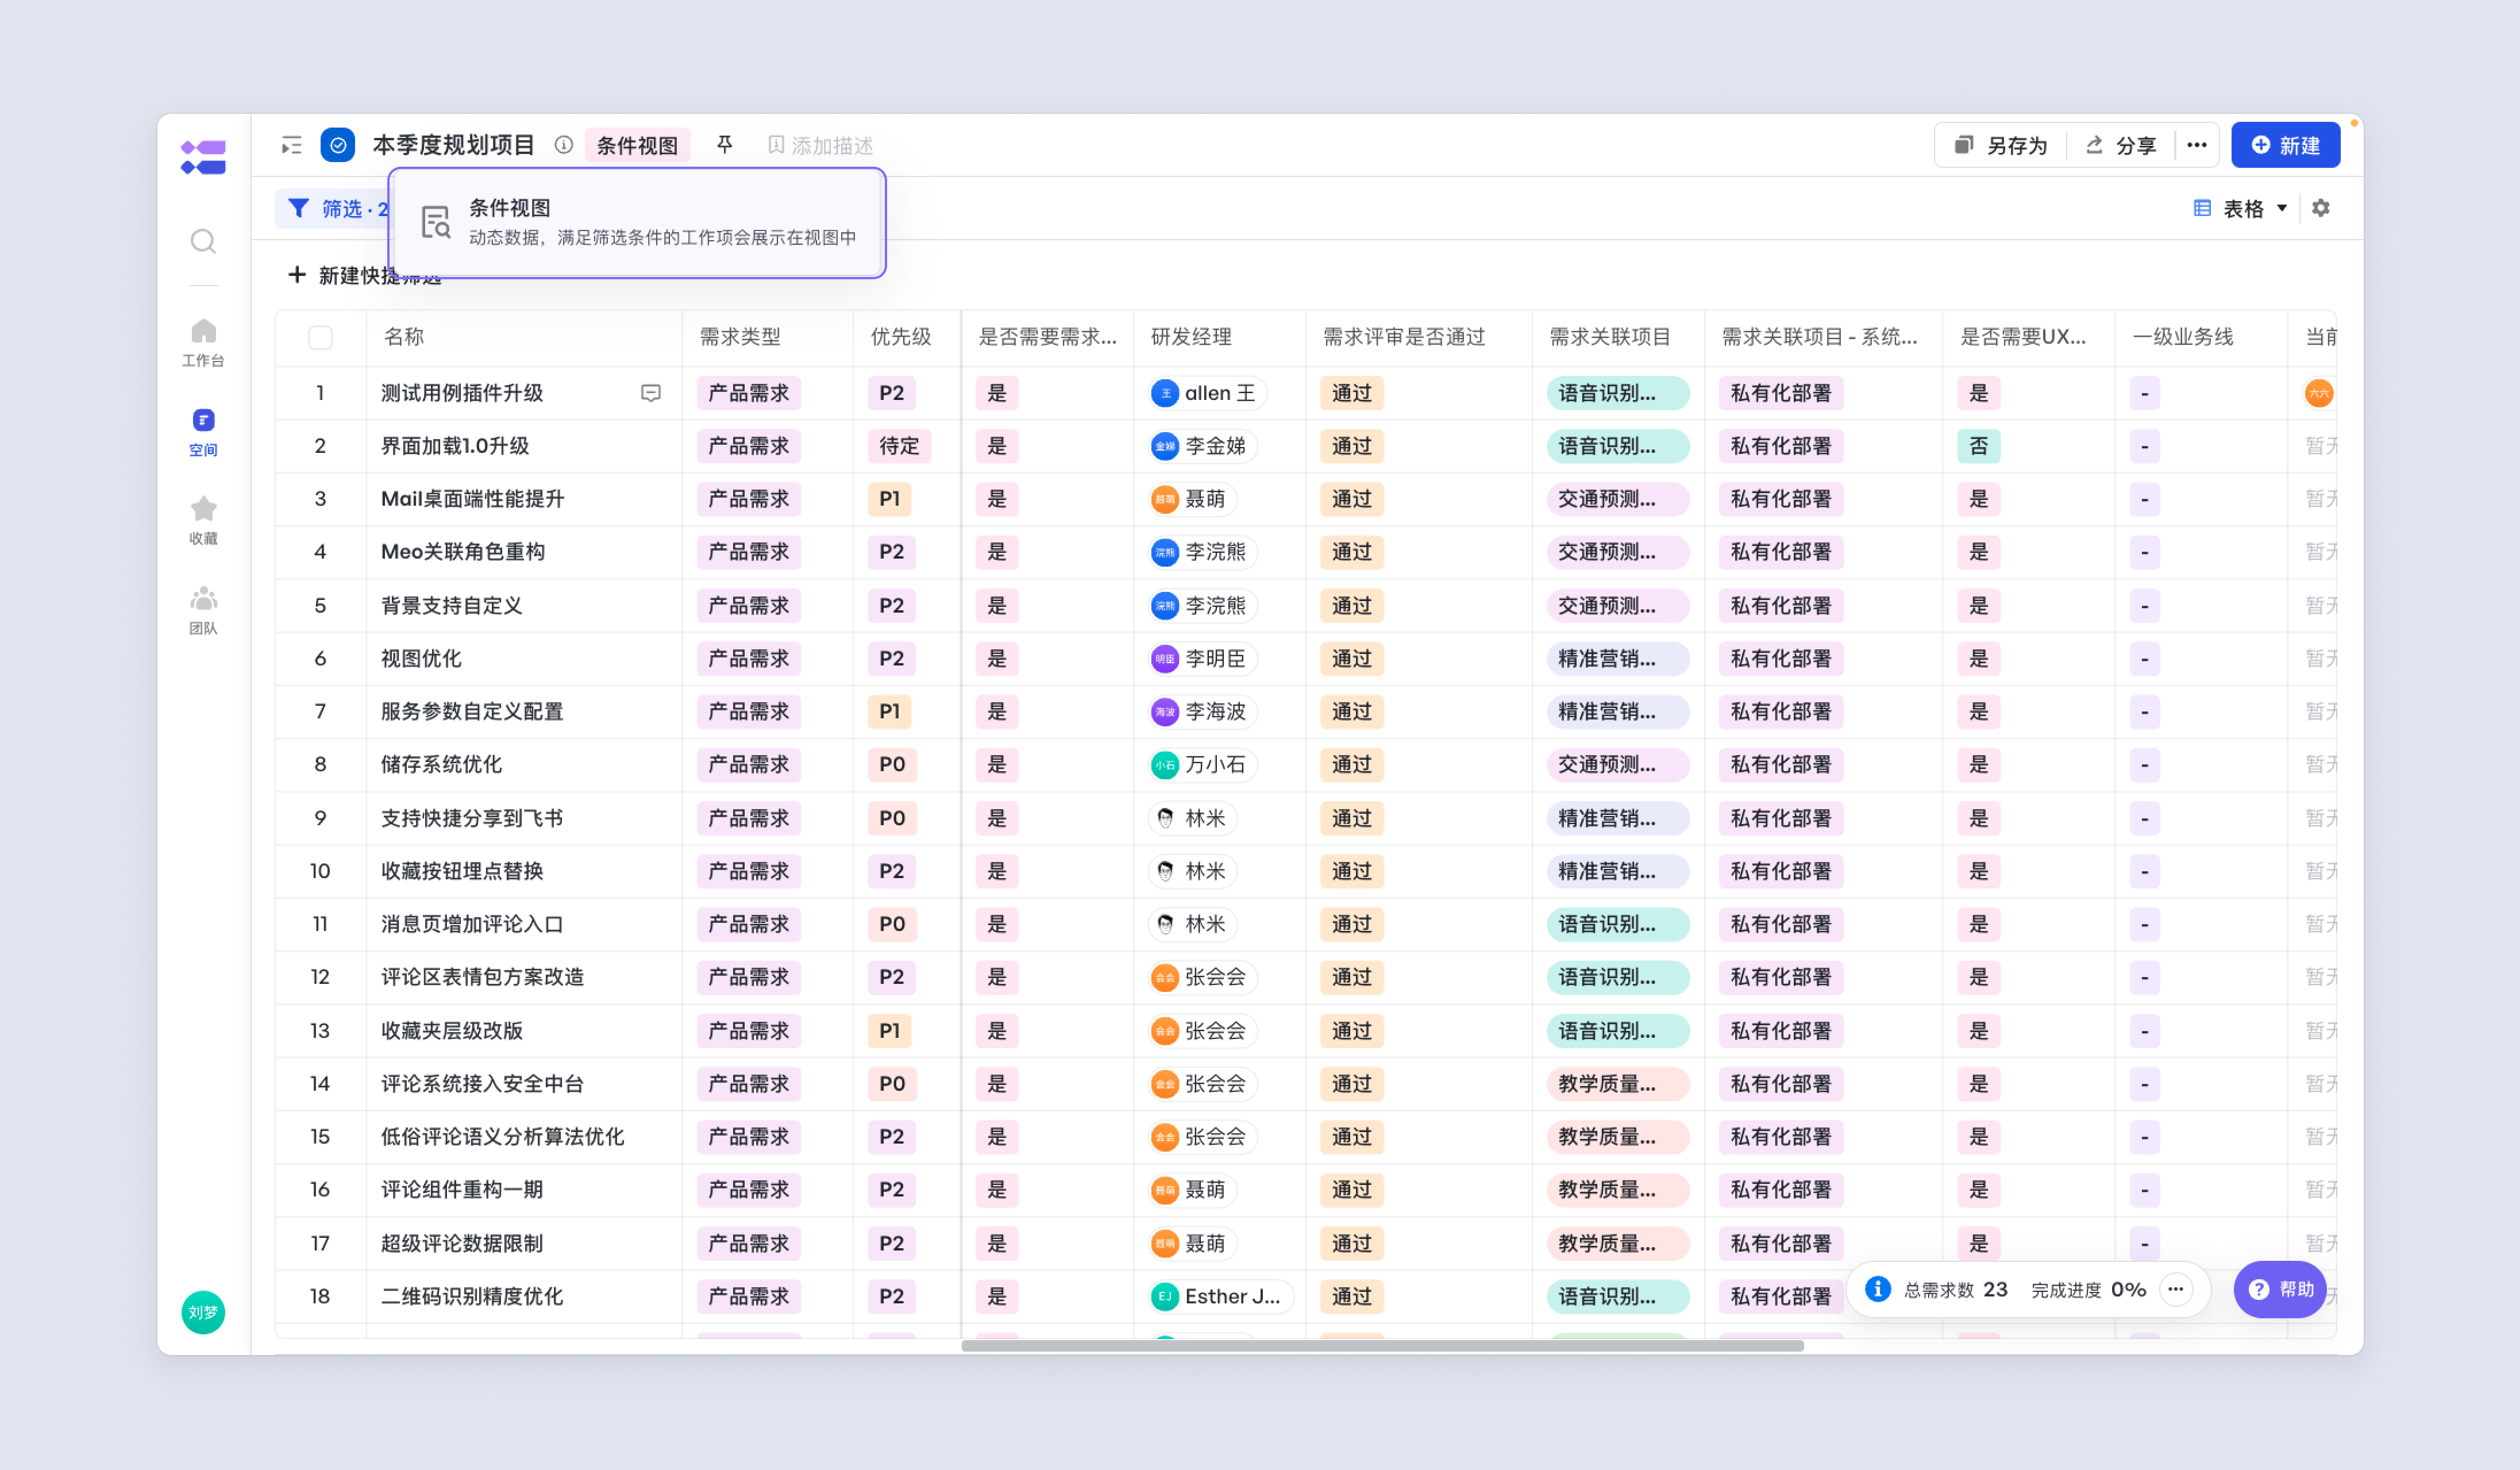Open the 背景支持自定义 item

point(451,606)
